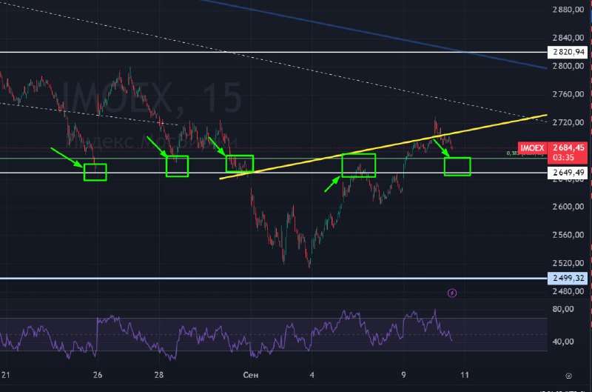This screenshot has height=392, width=592.
Task: Click the Сен month label on time axis
Action: point(251,375)
